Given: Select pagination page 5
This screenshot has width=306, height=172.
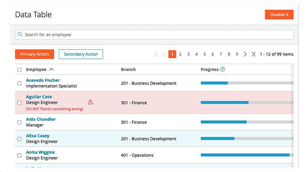Looking at the screenshot, I should point(205,54).
